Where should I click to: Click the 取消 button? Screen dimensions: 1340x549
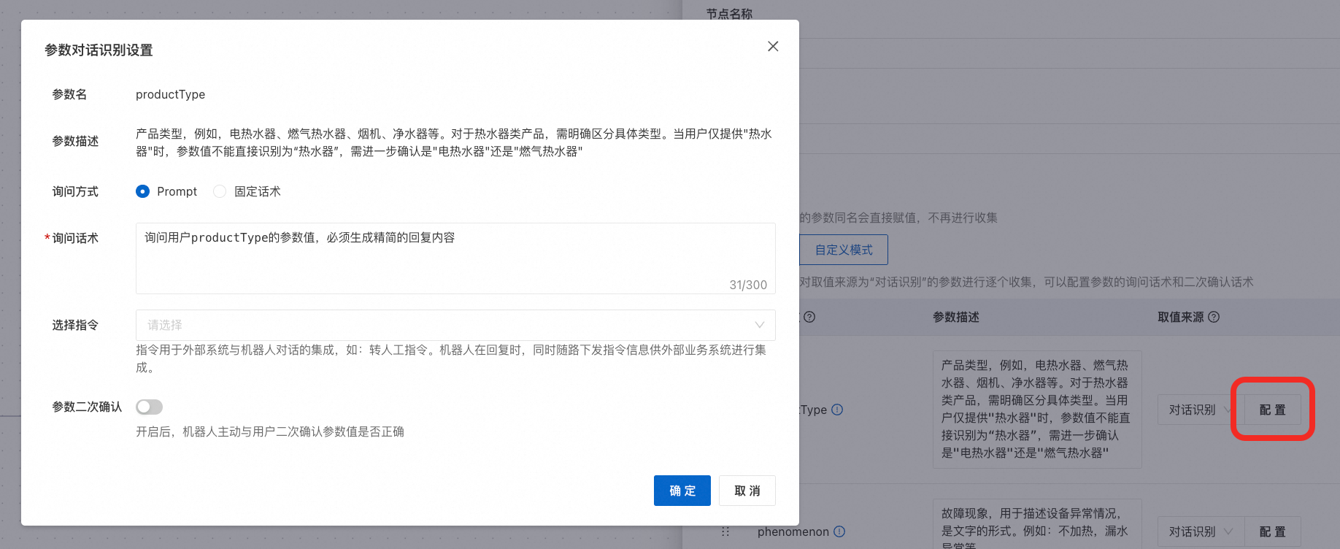point(747,491)
